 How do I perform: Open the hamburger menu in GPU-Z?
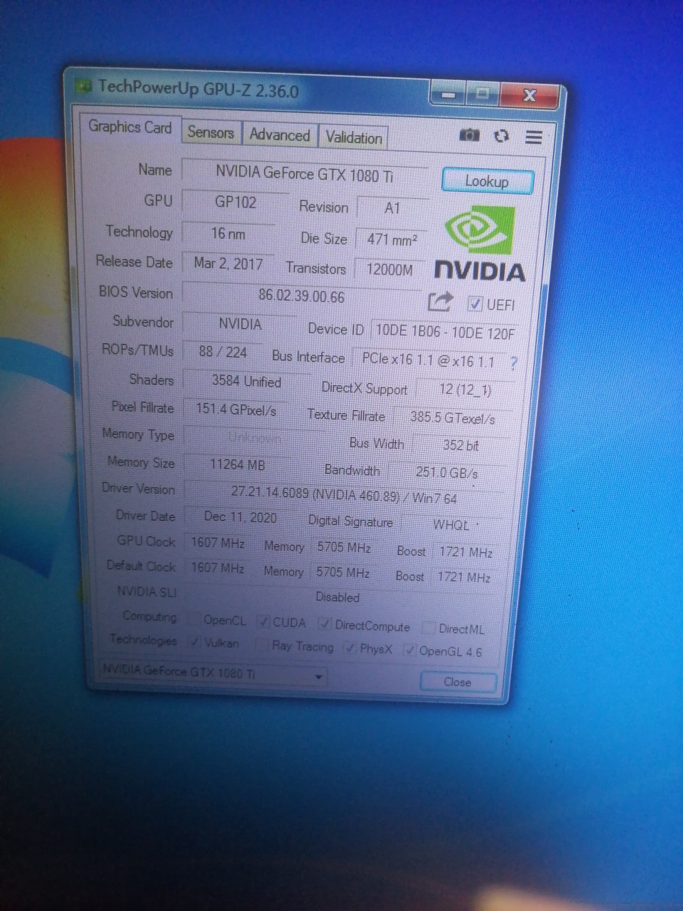(534, 137)
